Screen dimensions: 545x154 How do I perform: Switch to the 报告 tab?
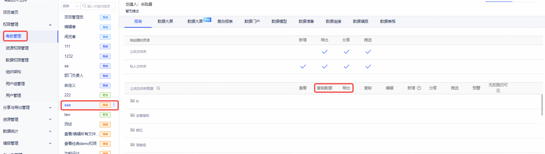[138, 21]
